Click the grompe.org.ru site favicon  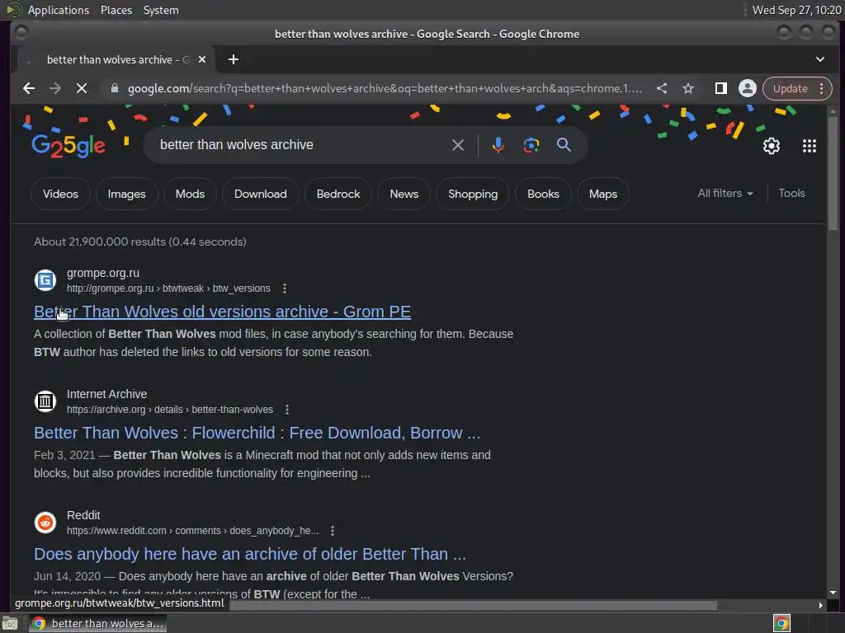pos(45,280)
